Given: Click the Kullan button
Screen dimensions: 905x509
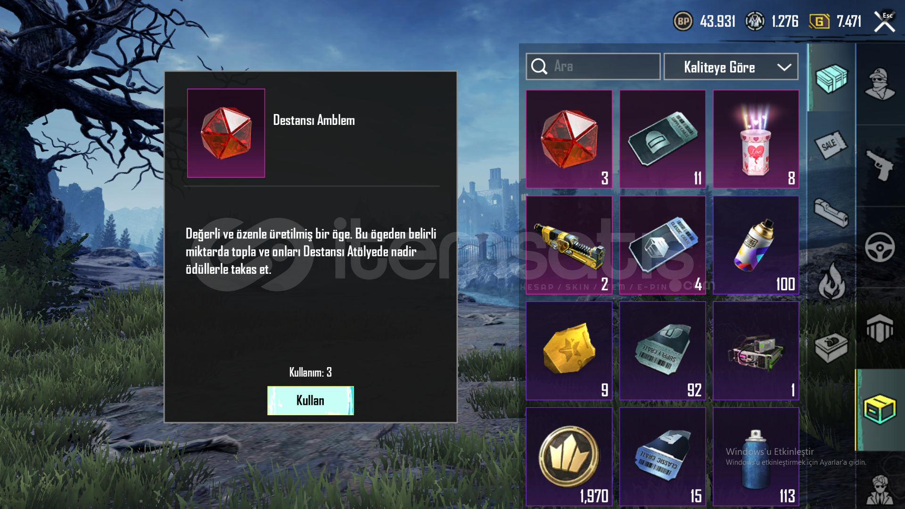Looking at the screenshot, I should (x=310, y=401).
